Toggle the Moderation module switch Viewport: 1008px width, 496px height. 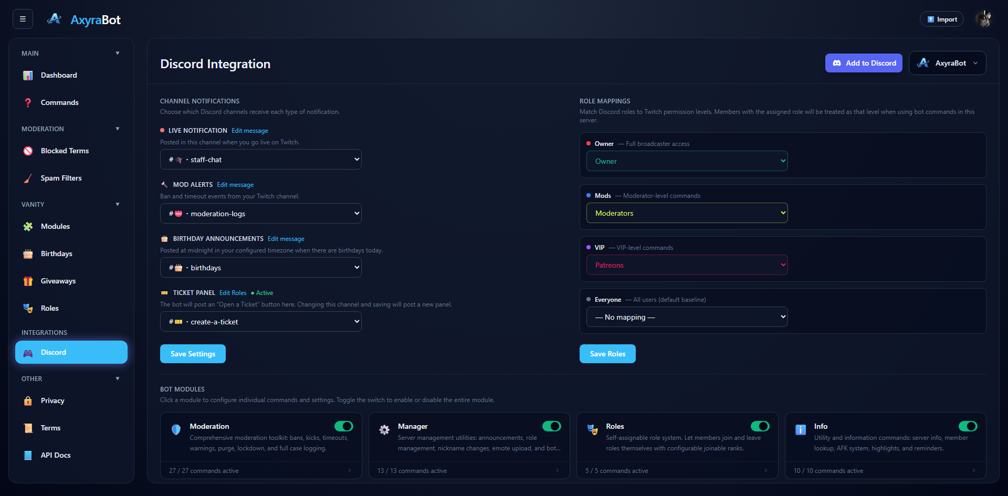click(344, 426)
